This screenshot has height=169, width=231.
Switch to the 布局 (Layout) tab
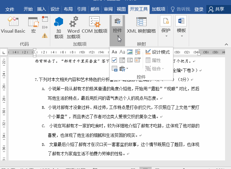[68, 9]
